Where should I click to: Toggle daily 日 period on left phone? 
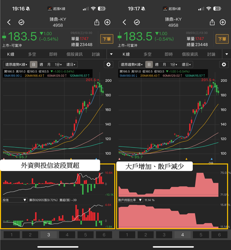[x=33, y=65]
